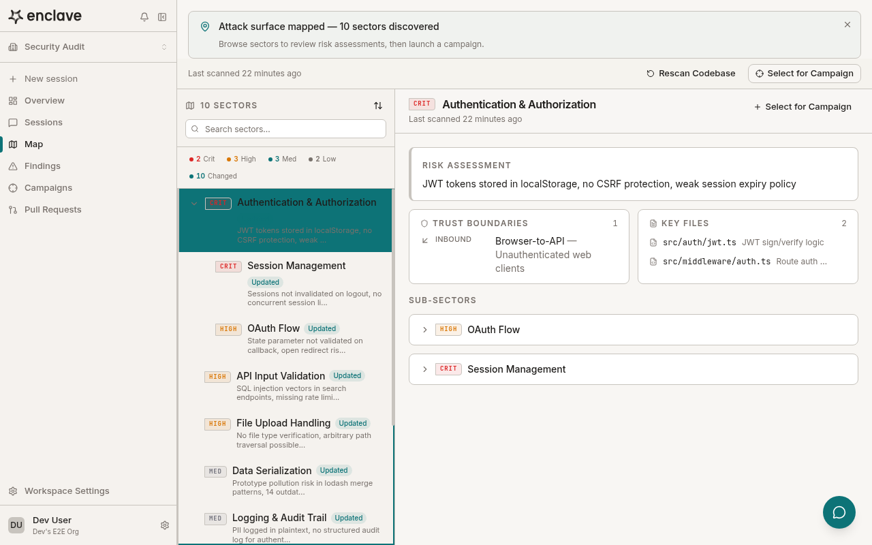Collapse the Authentication & Authorization sector
This screenshot has width=872, height=545.
click(194, 203)
